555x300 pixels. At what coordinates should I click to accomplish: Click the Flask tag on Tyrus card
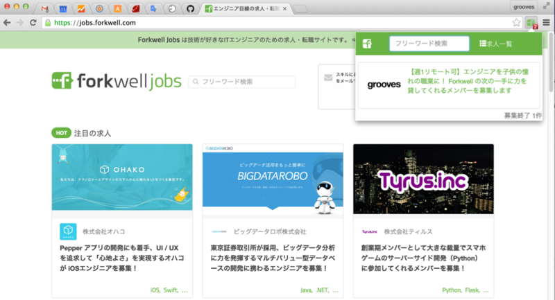472,290
